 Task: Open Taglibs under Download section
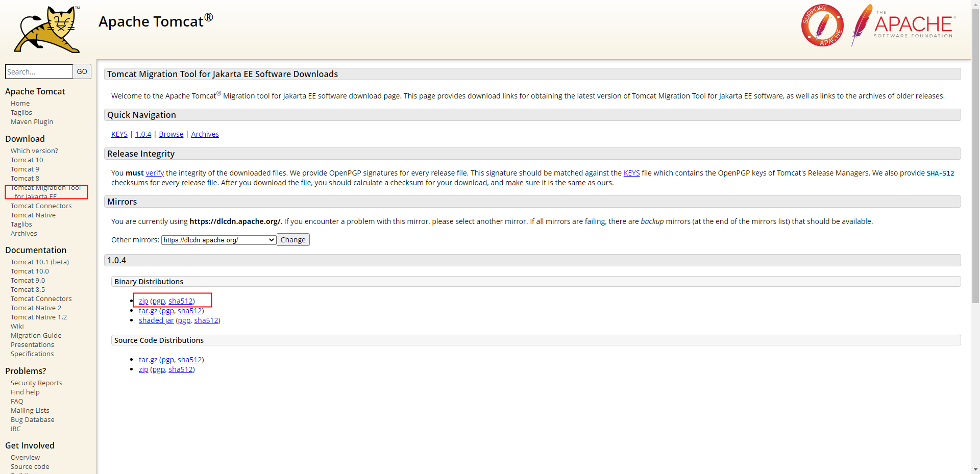point(21,224)
